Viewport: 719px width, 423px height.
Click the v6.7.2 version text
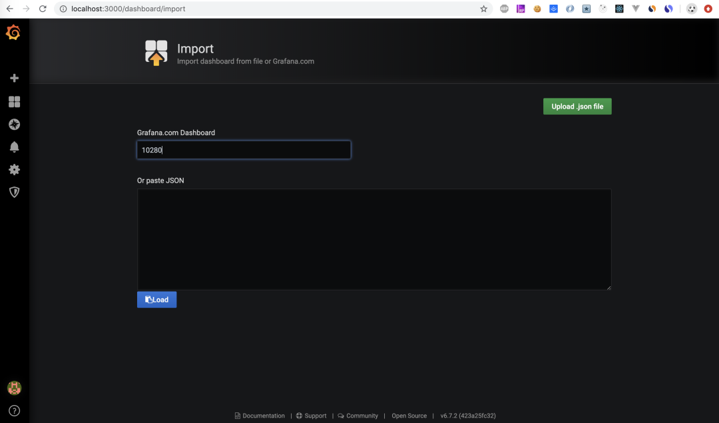coord(468,416)
